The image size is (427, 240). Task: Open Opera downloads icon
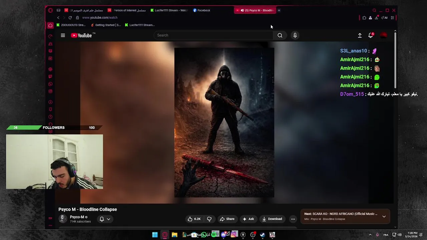376,18
